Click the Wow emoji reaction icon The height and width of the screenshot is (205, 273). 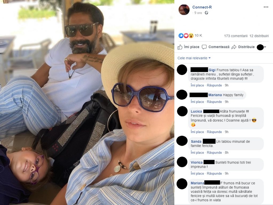(191, 35)
